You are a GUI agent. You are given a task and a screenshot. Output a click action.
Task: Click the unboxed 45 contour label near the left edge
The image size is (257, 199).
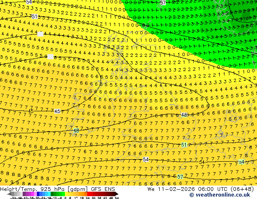[x=31, y=111]
